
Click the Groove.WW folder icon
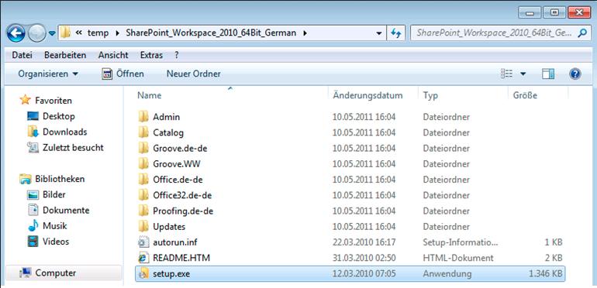(143, 164)
